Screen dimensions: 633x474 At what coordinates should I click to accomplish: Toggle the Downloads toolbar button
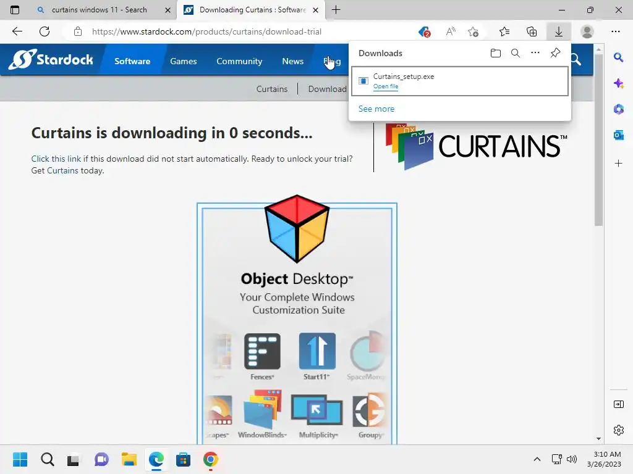(559, 31)
